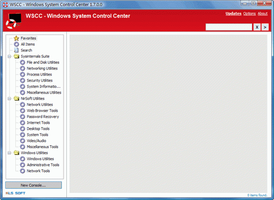The image size is (274, 200).
Task: Focus the search input field
Action: click(229, 27)
